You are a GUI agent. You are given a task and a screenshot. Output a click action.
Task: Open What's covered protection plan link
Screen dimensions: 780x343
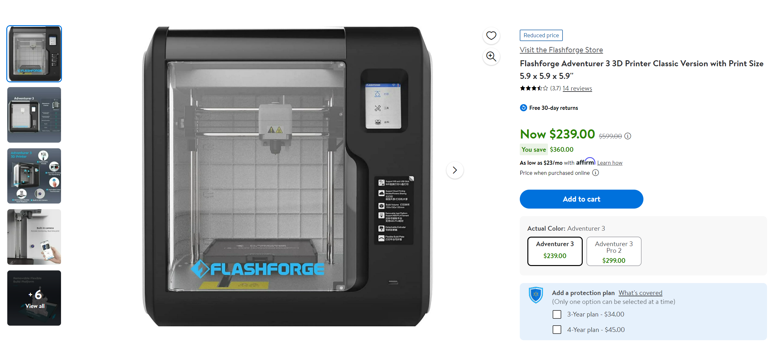[640, 293]
